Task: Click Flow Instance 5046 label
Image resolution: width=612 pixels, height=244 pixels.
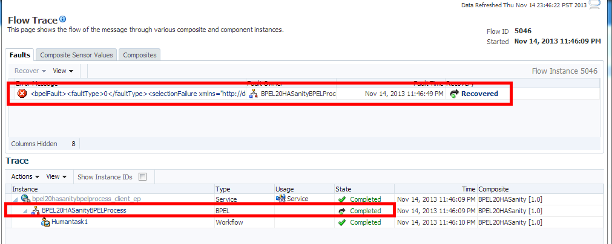Action: (564, 71)
